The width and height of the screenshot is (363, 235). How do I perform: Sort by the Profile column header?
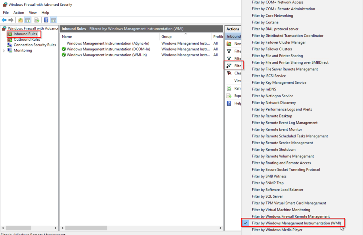[x=217, y=36]
